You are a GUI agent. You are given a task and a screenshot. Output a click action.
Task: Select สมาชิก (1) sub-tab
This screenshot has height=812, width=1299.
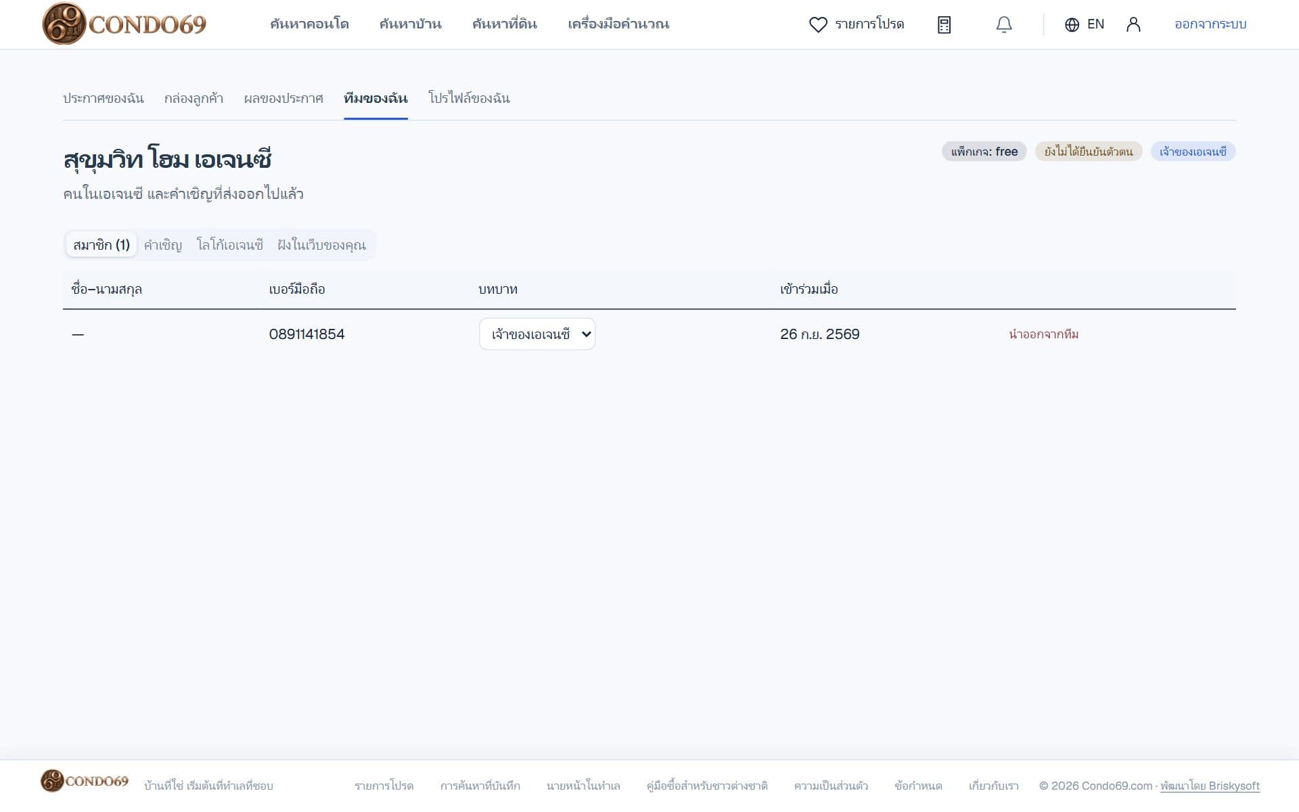pos(101,245)
